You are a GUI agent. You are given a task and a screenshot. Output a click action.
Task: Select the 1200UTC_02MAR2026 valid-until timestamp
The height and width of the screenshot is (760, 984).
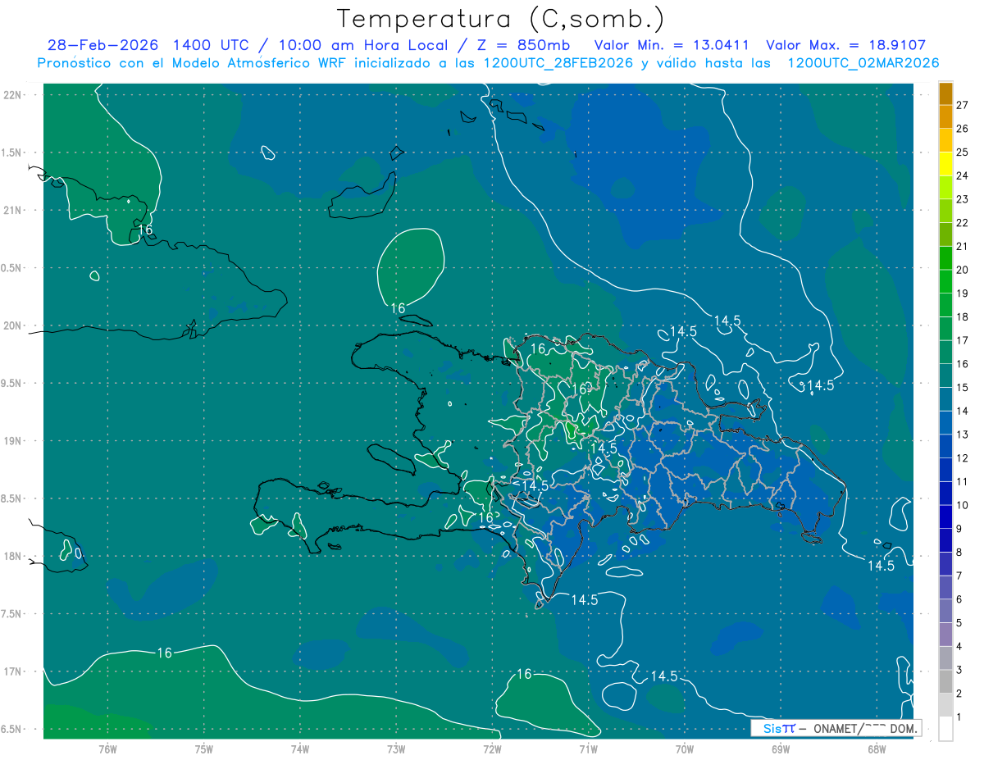[863, 63]
